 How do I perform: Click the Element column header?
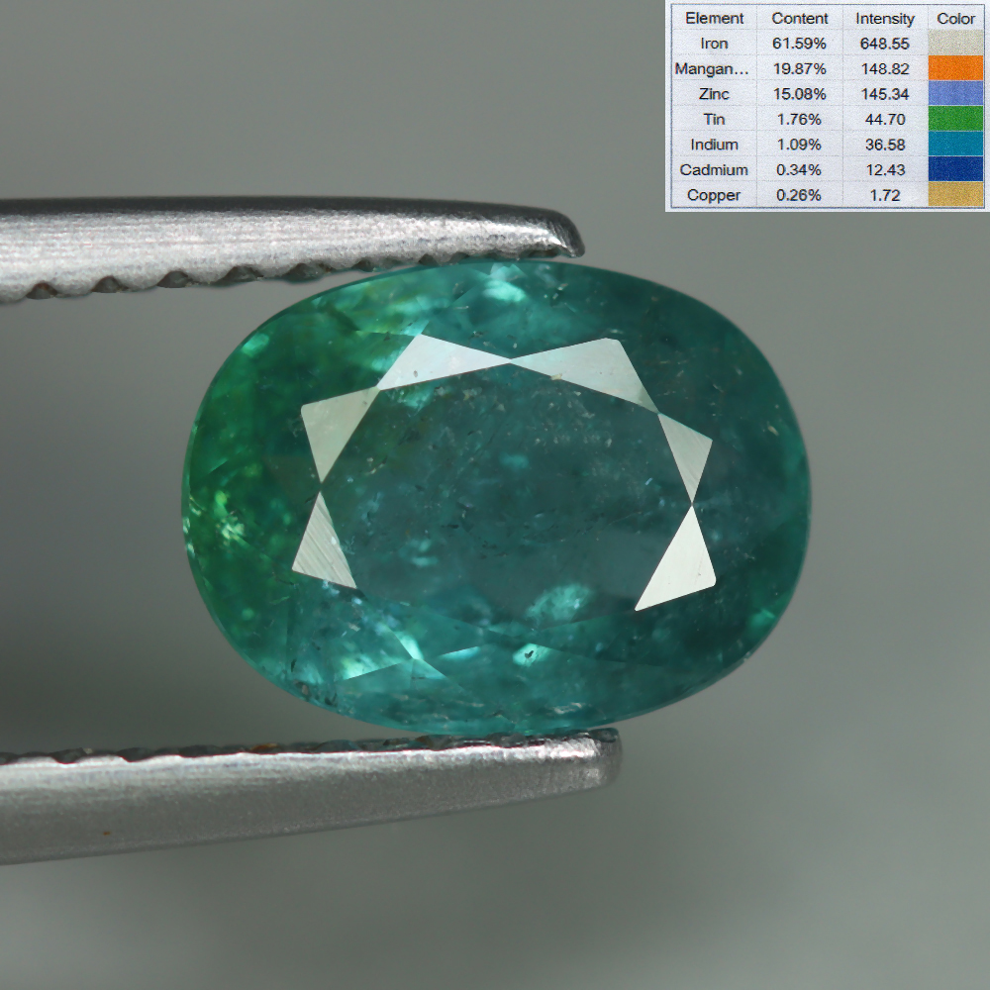pyautogui.click(x=714, y=18)
